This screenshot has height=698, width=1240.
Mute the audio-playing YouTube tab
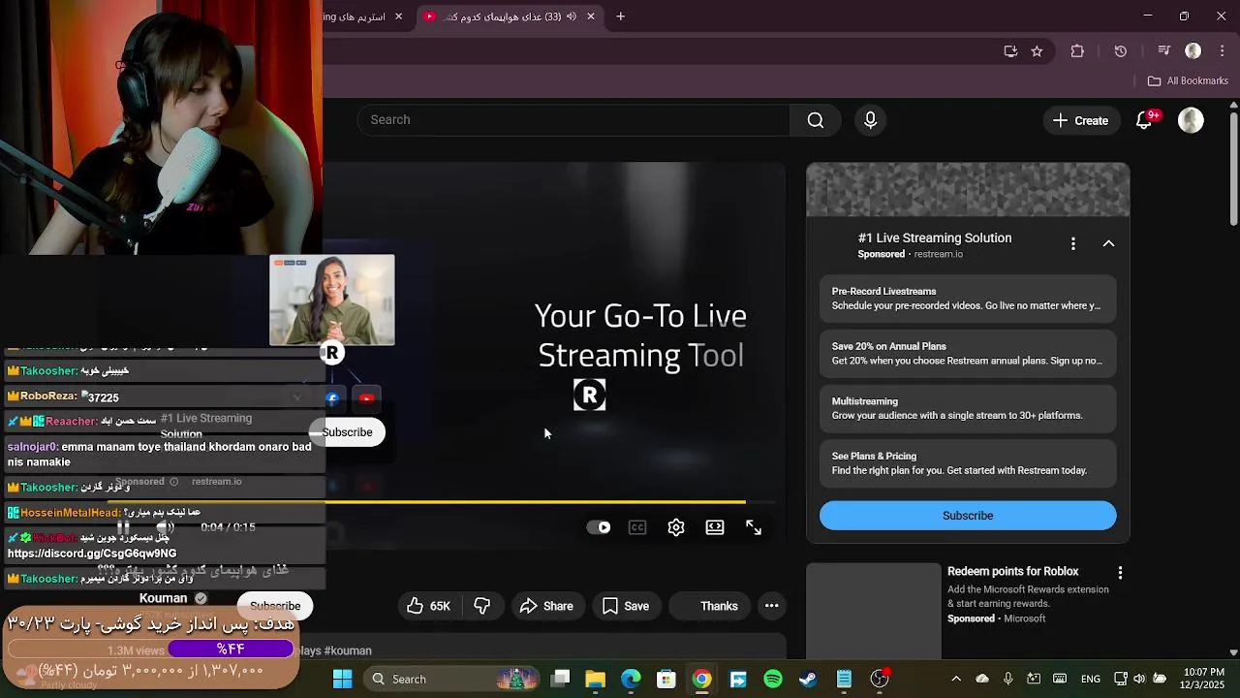pyautogui.click(x=572, y=16)
